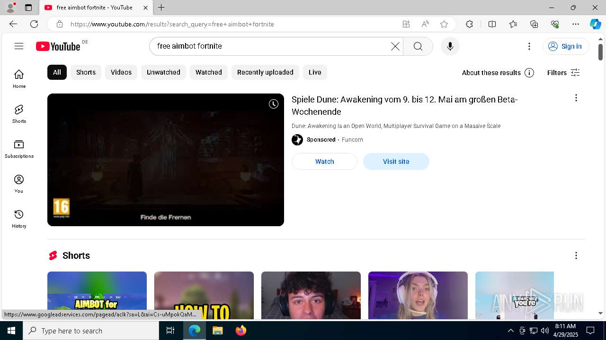Select the Recently uploaded chip
This screenshot has height=340, width=606.
pyautogui.click(x=265, y=72)
